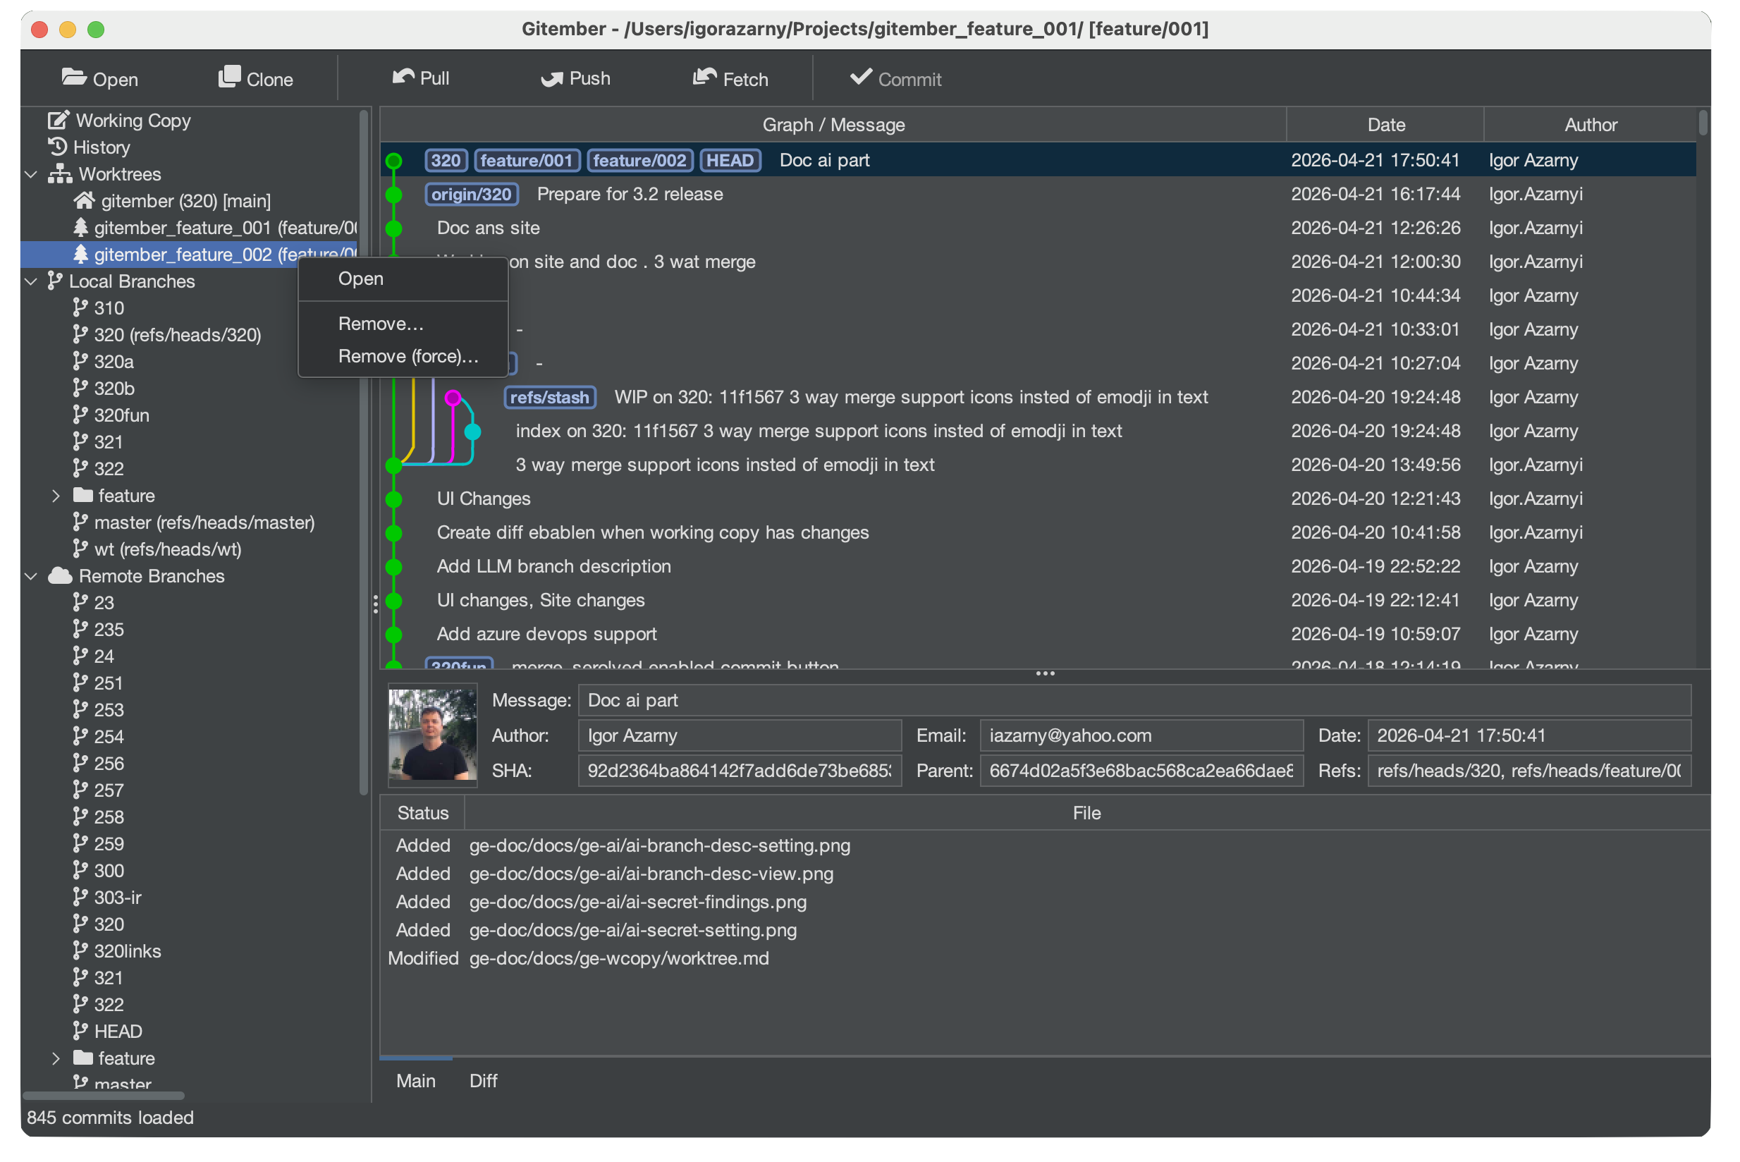This screenshot has width=1740, height=1162.
Task: Open History via the clock icon
Action: [x=58, y=147]
